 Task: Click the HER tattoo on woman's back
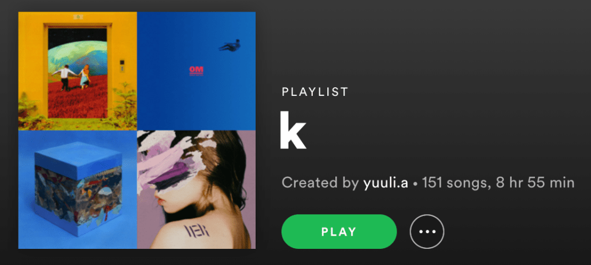[x=197, y=230]
